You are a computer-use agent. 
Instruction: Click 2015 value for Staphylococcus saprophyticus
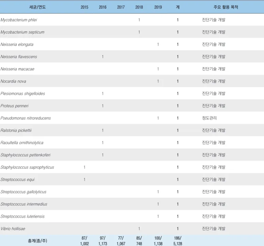point(84,167)
